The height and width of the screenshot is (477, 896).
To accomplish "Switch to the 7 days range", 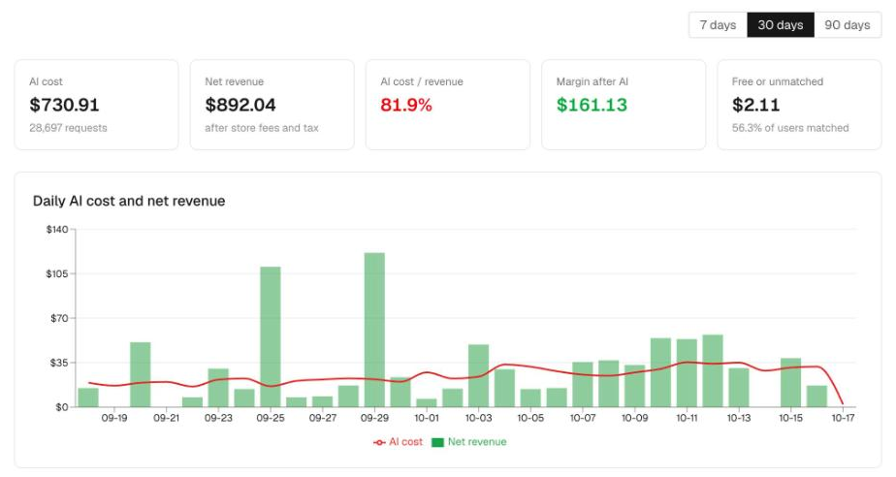I will [x=718, y=25].
